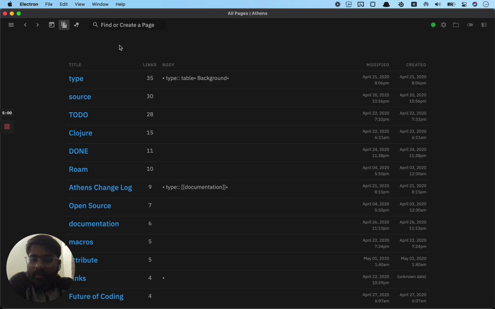Stop recording with the red square
The height and width of the screenshot is (309, 495).
7,127
